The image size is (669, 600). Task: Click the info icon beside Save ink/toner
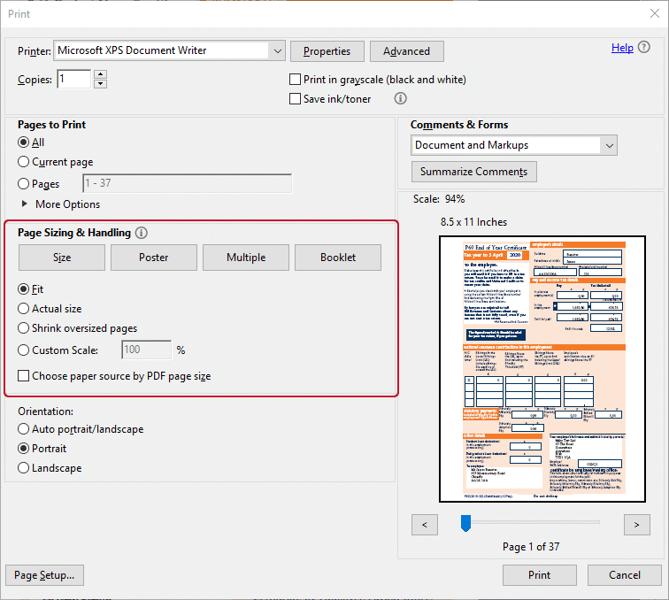[x=400, y=99]
